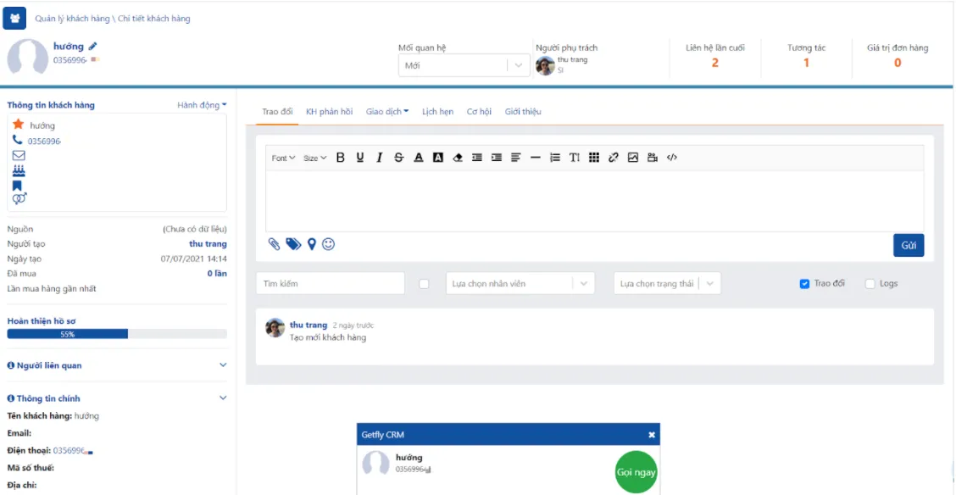This screenshot has width=956, height=495.
Task: Insert an image into the message
Action: click(633, 158)
